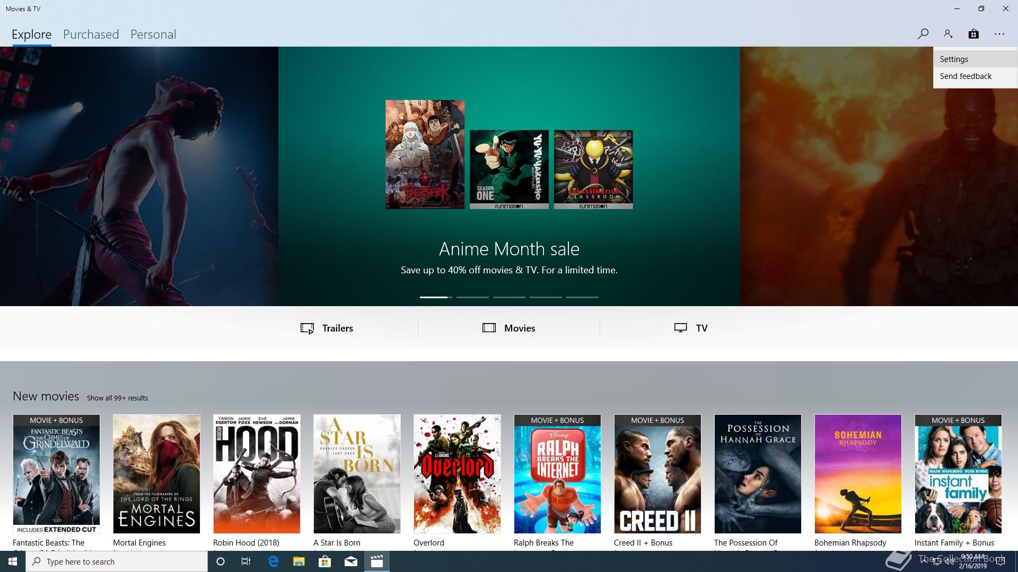Screen dimensions: 1018x572
Task: Click the Movies & TV taskbar icon
Action: pyautogui.click(x=377, y=561)
